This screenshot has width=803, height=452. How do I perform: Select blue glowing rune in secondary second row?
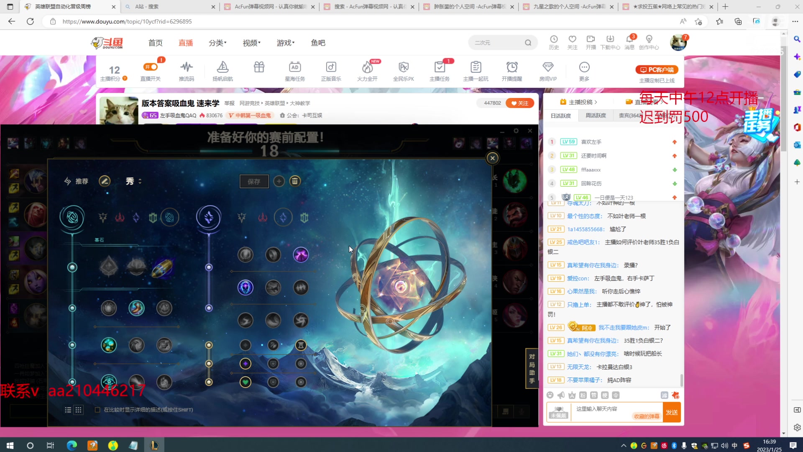246,288
